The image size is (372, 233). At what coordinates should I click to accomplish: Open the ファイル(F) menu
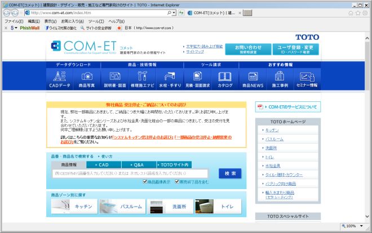pyautogui.click(x=14, y=21)
